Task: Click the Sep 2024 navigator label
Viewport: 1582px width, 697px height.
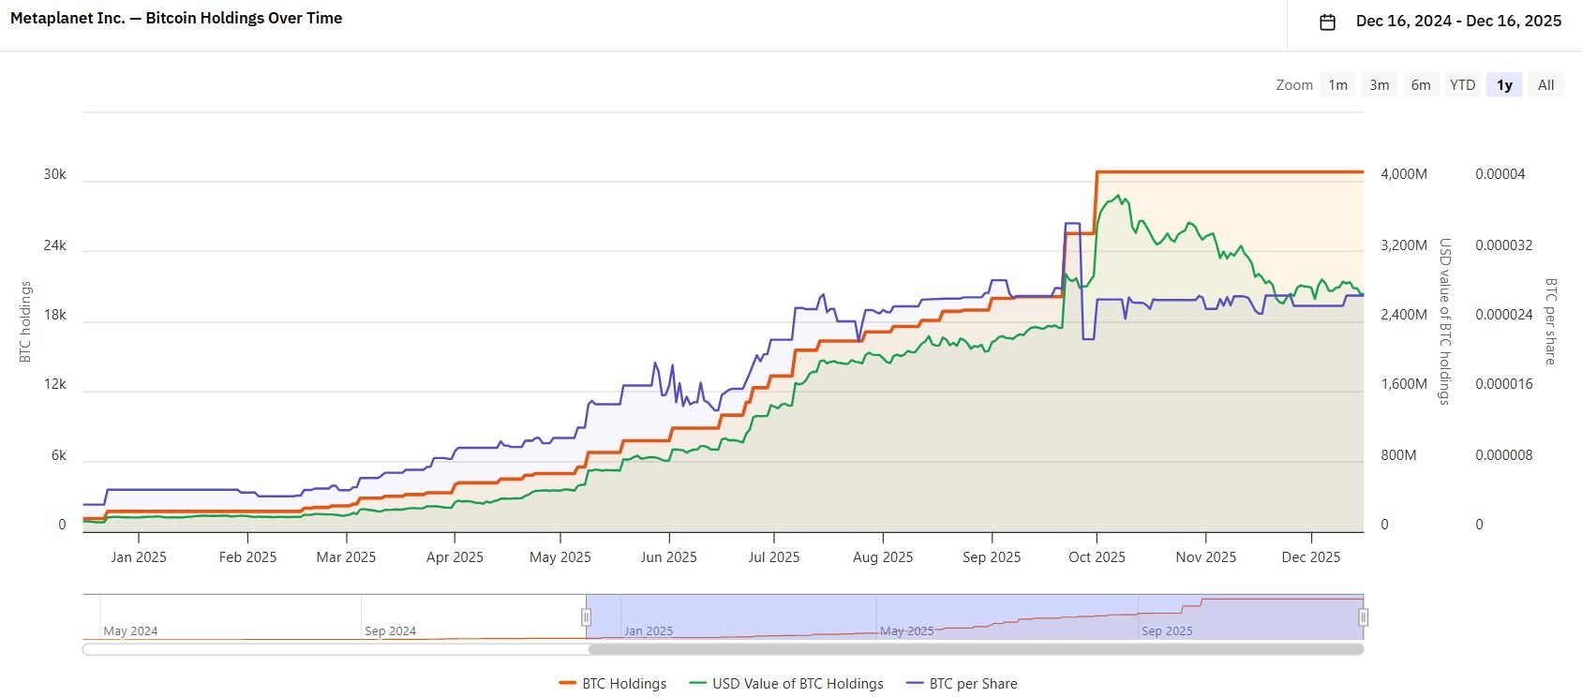Action: tap(390, 631)
